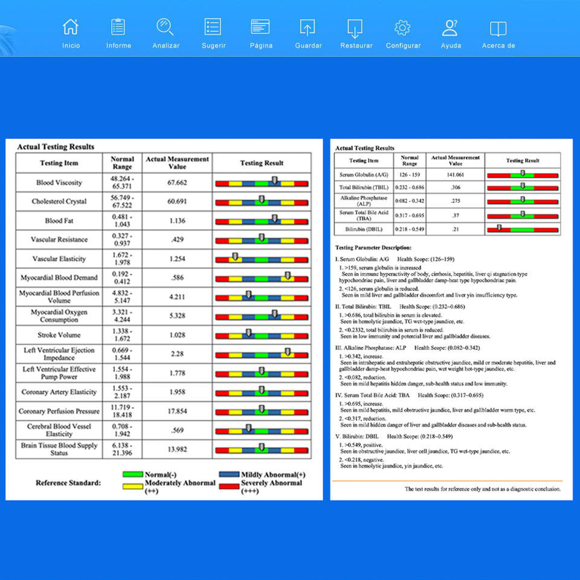
Task: Click the Cholesterol Crystal table row
Action: click(163, 202)
